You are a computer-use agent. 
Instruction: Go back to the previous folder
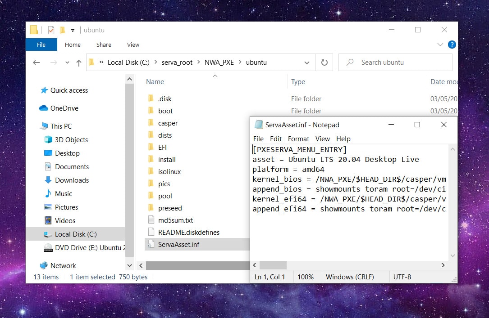tap(37, 63)
